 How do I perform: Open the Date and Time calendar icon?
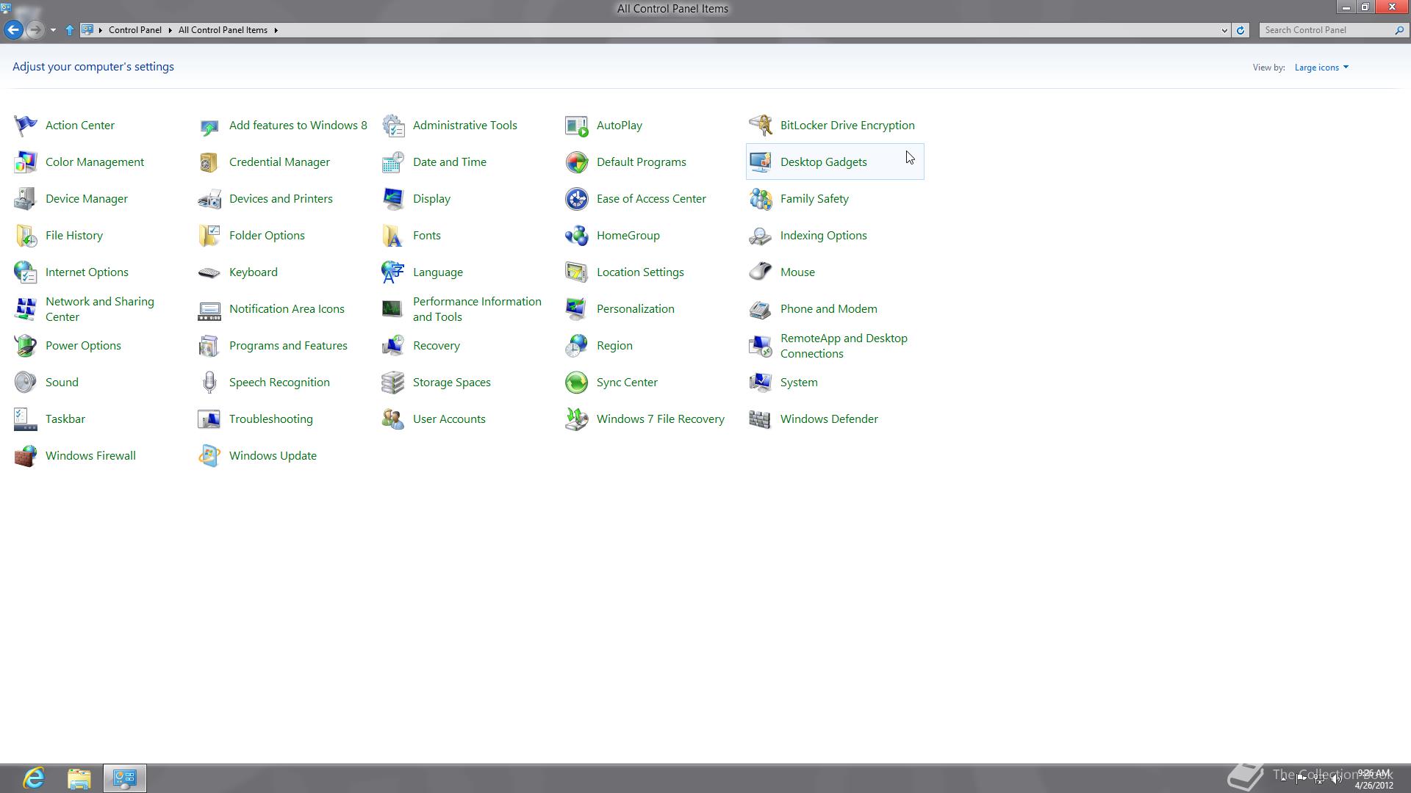[393, 162]
